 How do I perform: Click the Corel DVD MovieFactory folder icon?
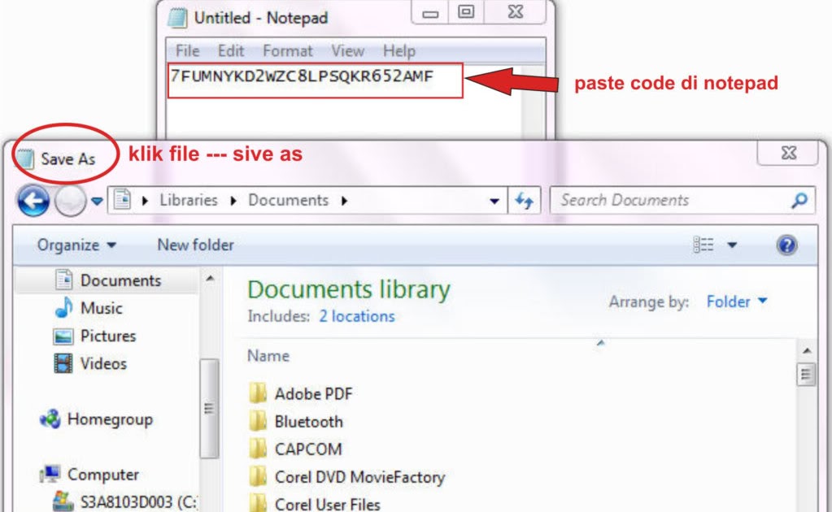[258, 476]
